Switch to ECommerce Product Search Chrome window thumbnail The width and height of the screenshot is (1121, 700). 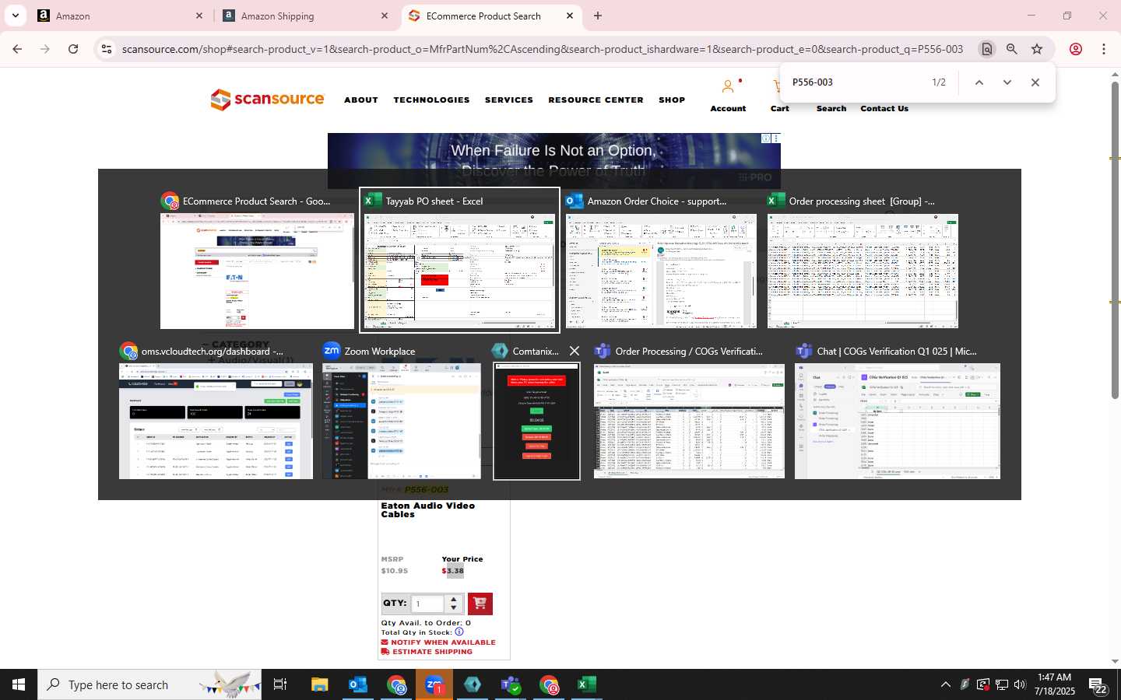pyautogui.click(x=257, y=261)
